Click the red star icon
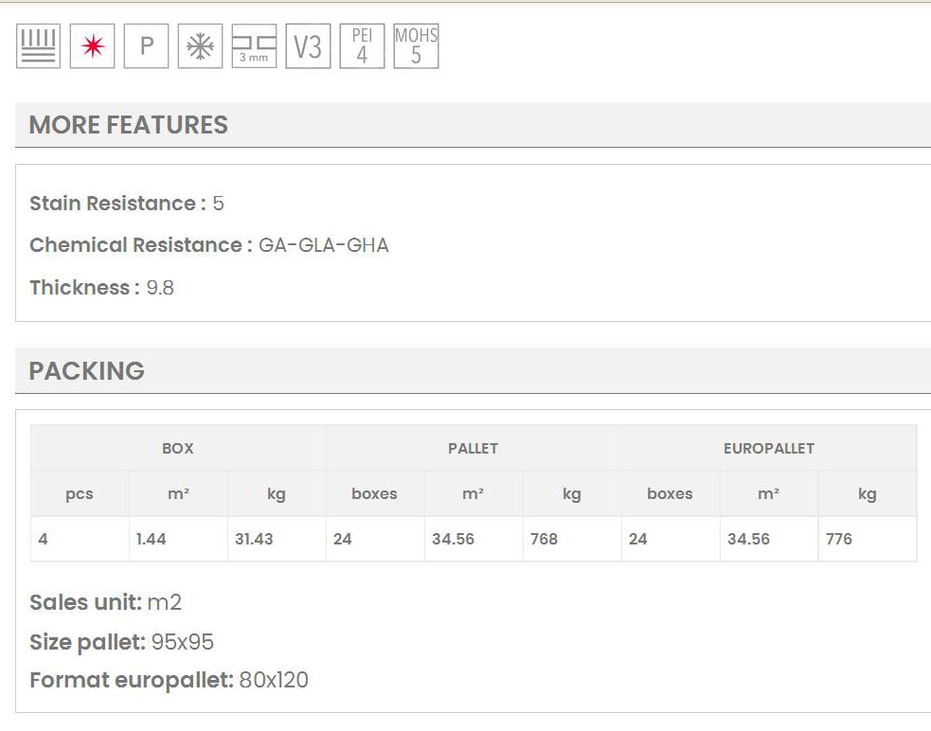Image resolution: width=931 pixels, height=731 pixels. point(92,46)
